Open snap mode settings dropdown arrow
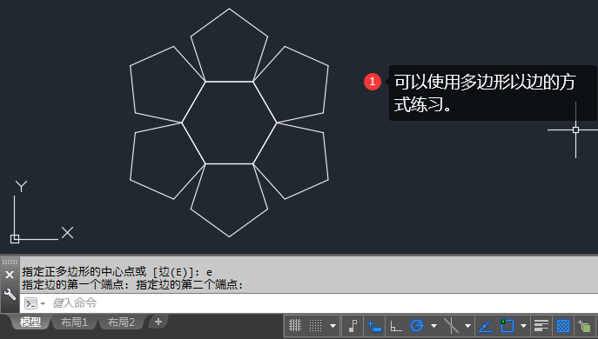The image size is (598, 339). tap(333, 326)
